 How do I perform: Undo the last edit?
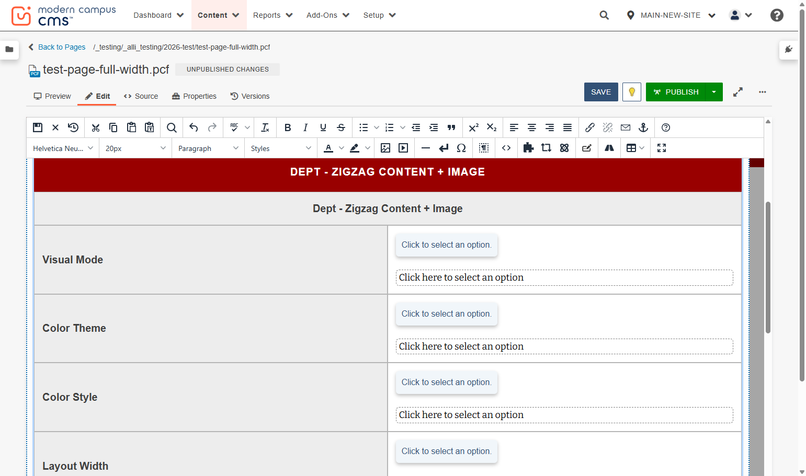[x=194, y=127]
